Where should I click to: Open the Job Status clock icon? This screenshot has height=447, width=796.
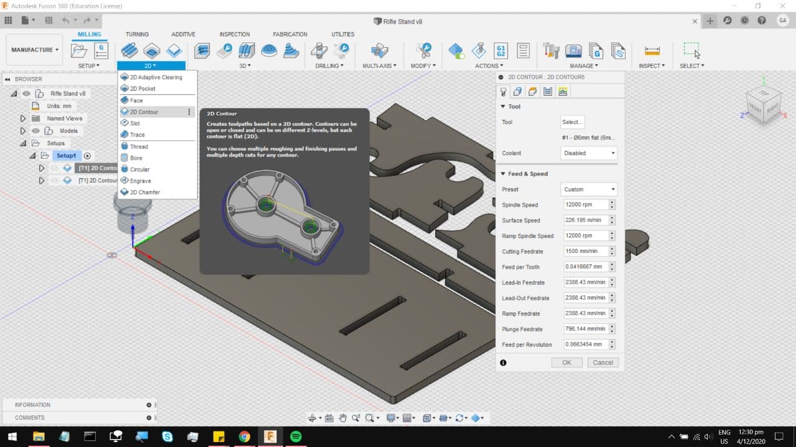coord(744,20)
